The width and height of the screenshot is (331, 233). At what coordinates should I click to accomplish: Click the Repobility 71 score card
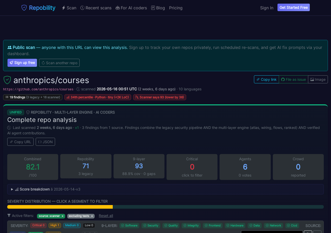[86, 166]
